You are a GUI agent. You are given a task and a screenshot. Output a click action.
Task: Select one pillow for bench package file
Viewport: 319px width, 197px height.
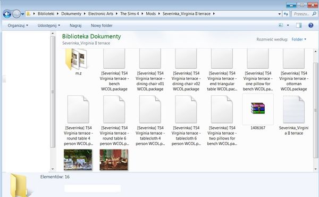click(x=258, y=70)
